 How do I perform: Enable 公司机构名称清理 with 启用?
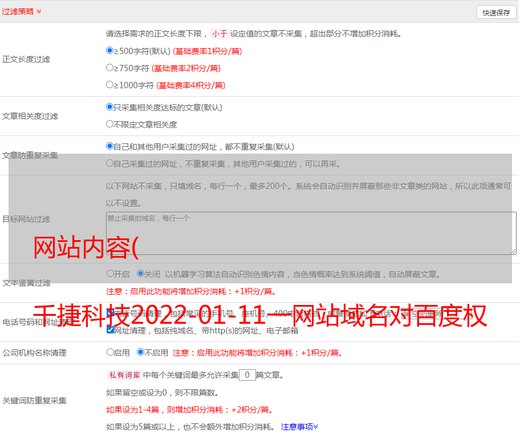[110, 352]
